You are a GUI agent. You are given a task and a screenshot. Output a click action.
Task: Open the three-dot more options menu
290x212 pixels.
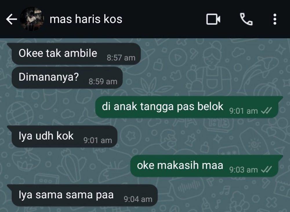pos(275,19)
